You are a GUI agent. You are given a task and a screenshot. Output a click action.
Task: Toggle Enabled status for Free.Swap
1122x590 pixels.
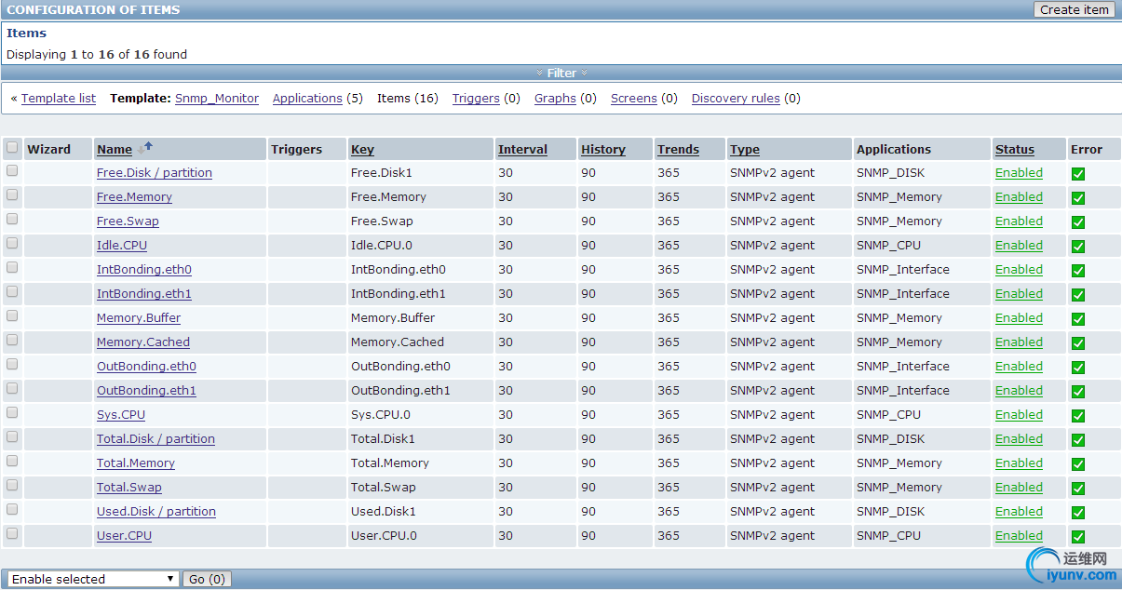click(x=1019, y=221)
